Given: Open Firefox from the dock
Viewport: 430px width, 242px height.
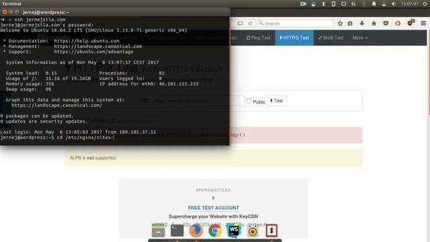Looking at the screenshot, I should pos(196,231).
